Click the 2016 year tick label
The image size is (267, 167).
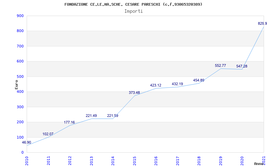[x=156, y=161]
